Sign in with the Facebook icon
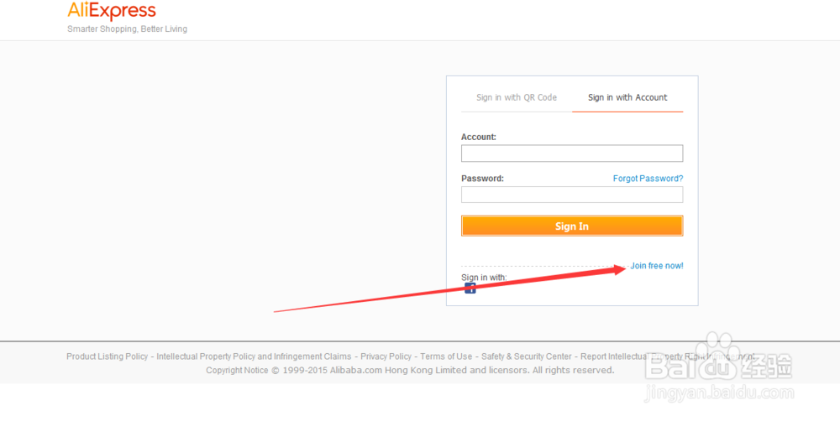Image resolution: width=840 pixels, height=421 pixels. click(470, 288)
